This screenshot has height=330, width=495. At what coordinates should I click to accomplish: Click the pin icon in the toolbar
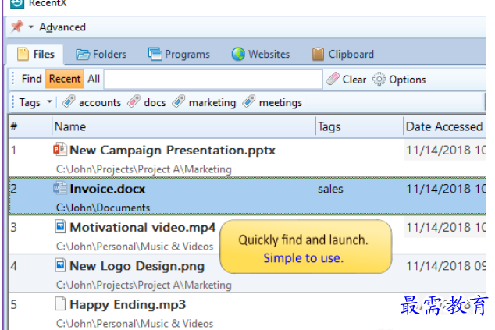coord(17,27)
